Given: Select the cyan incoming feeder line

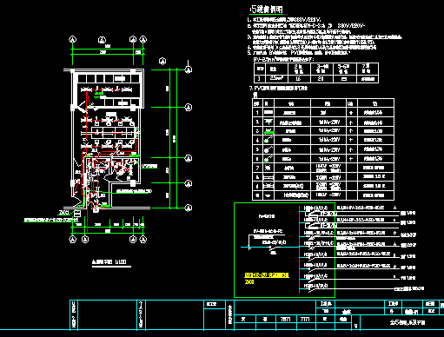Looking at the screenshot, I should [270, 248].
